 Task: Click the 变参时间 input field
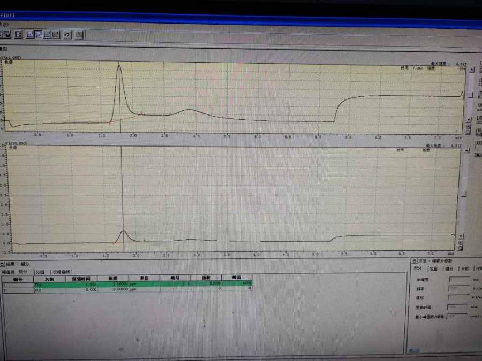458,307
